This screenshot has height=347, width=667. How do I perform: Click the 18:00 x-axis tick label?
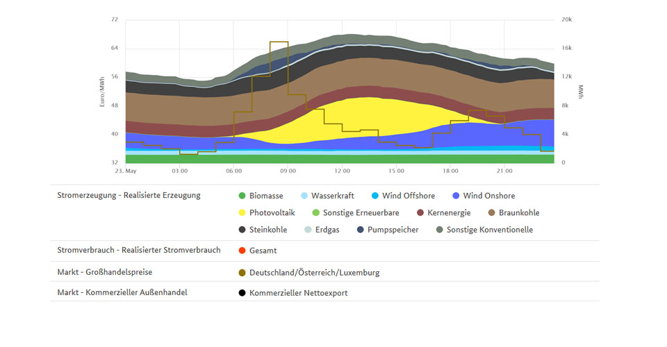450,171
